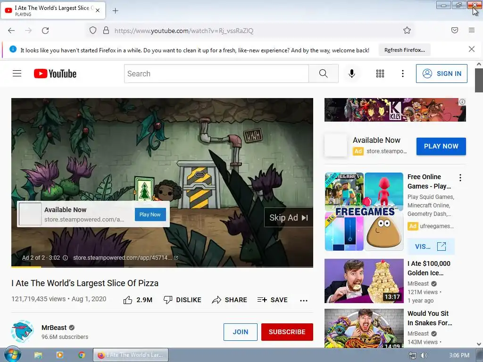The height and width of the screenshot is (362, 483).
Task: Open the Windows Start menu
Action: [12, 355]
